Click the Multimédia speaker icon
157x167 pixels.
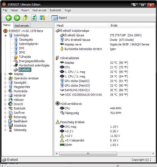click(11, 91)
